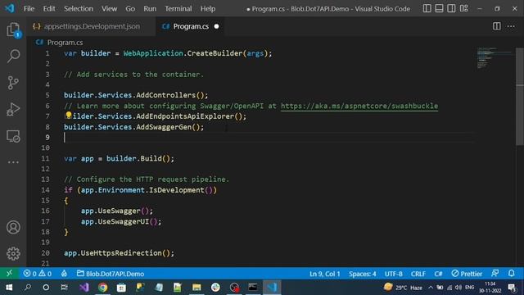Toggle the secondary side bar layout
The width and height of the screenshot is (524, 295).
[x=451, y=8]
